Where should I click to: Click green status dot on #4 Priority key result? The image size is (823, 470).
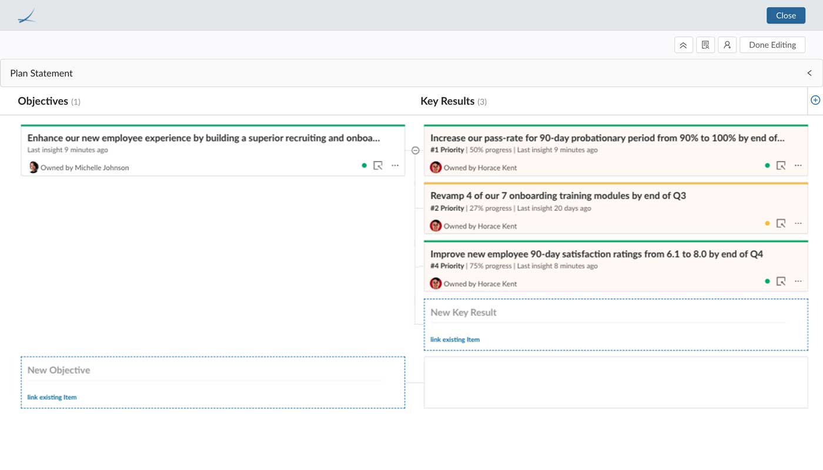[767, 281]
